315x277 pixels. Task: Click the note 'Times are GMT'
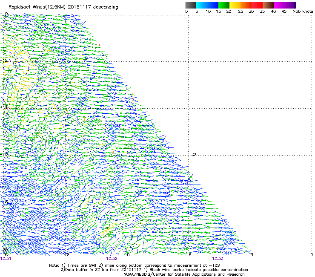coord(82,265)
